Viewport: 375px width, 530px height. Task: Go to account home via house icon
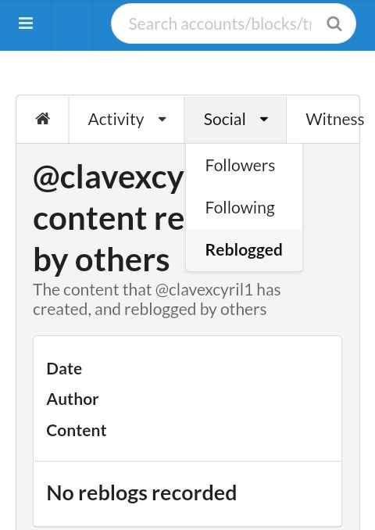(42, 120)
